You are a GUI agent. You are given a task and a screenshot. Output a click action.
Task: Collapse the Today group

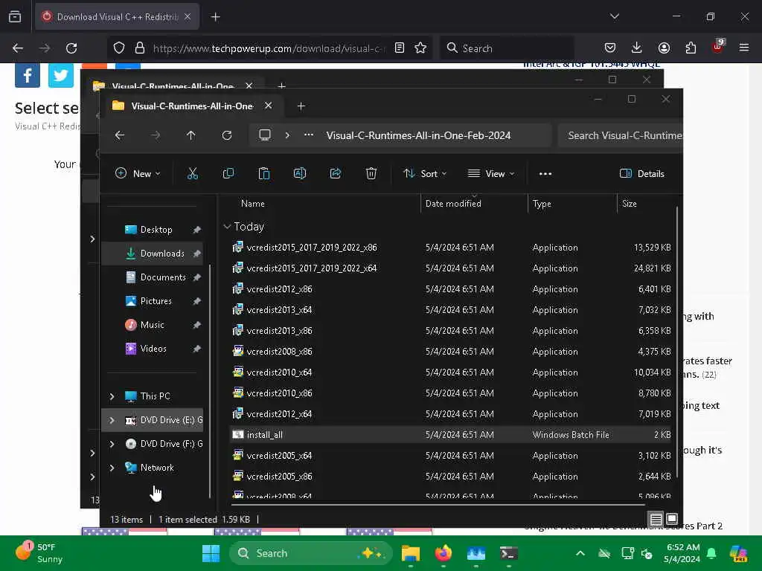[x=227, y=227]
